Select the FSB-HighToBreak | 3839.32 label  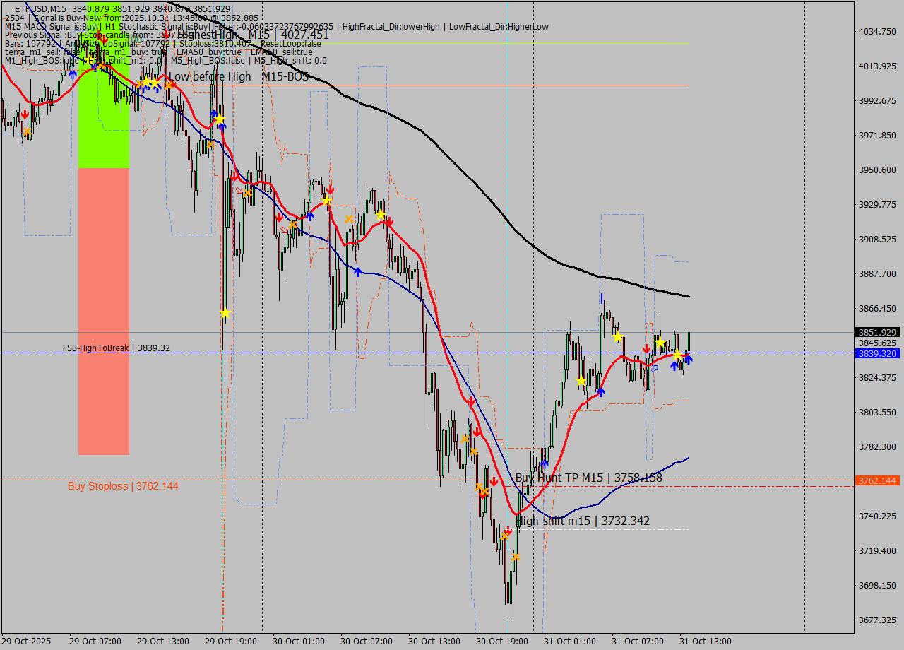click(116, 348)
